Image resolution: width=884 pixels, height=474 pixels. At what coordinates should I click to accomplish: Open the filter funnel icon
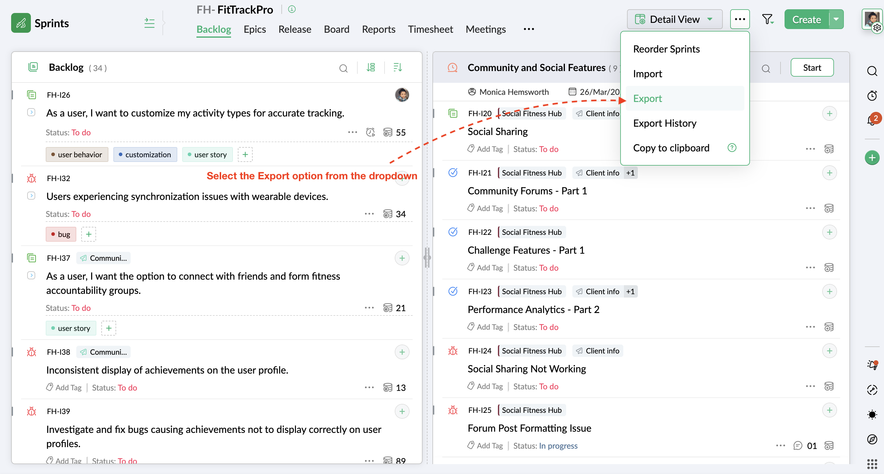pos(767,19)
